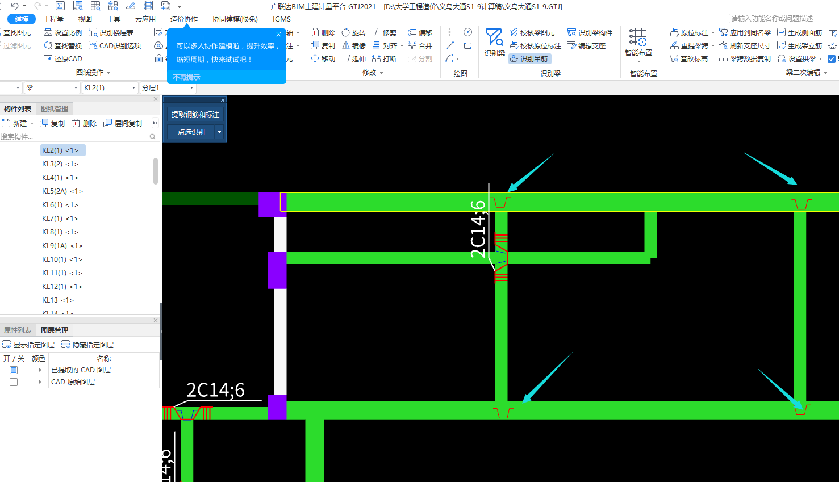Expand CAD 原始图层 row arrow
This screenshot has width=839, height=482.
pyautogui.click(x=40, y=382)
